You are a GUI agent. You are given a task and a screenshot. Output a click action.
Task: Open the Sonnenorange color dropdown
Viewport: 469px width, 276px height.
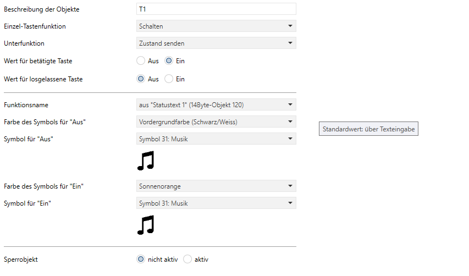tap(216, 186)
